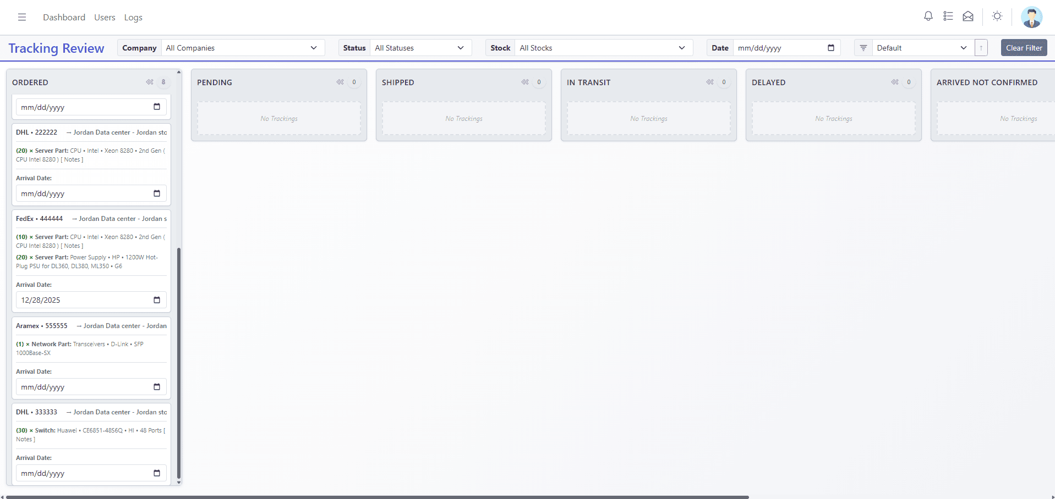Screen dimensions: 1055x499
Task: Click the horizontal page scrollbar
Action: coord(378,497)
